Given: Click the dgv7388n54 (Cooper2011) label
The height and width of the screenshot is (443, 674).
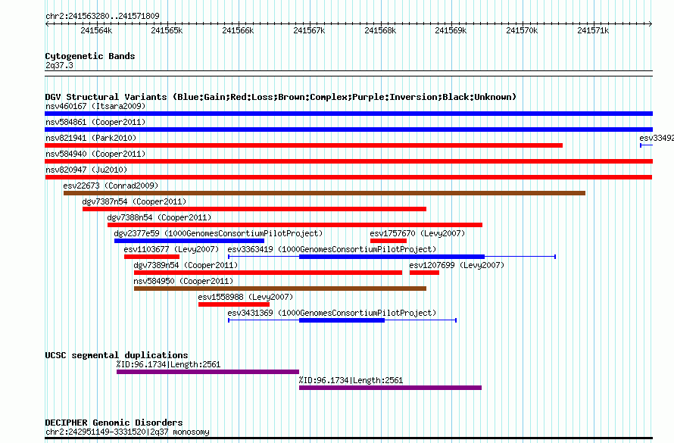Looking at the screenshot, I should coord(159,217).
